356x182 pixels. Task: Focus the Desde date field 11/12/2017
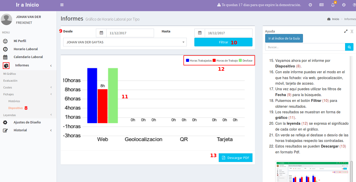pos(130,33)
